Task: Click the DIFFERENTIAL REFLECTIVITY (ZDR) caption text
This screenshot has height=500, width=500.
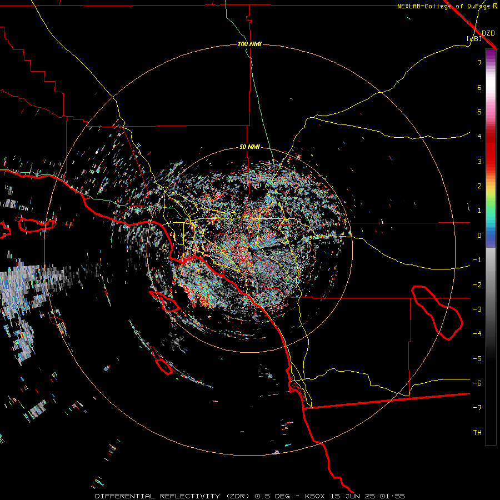Action: [x=174, y=496]
